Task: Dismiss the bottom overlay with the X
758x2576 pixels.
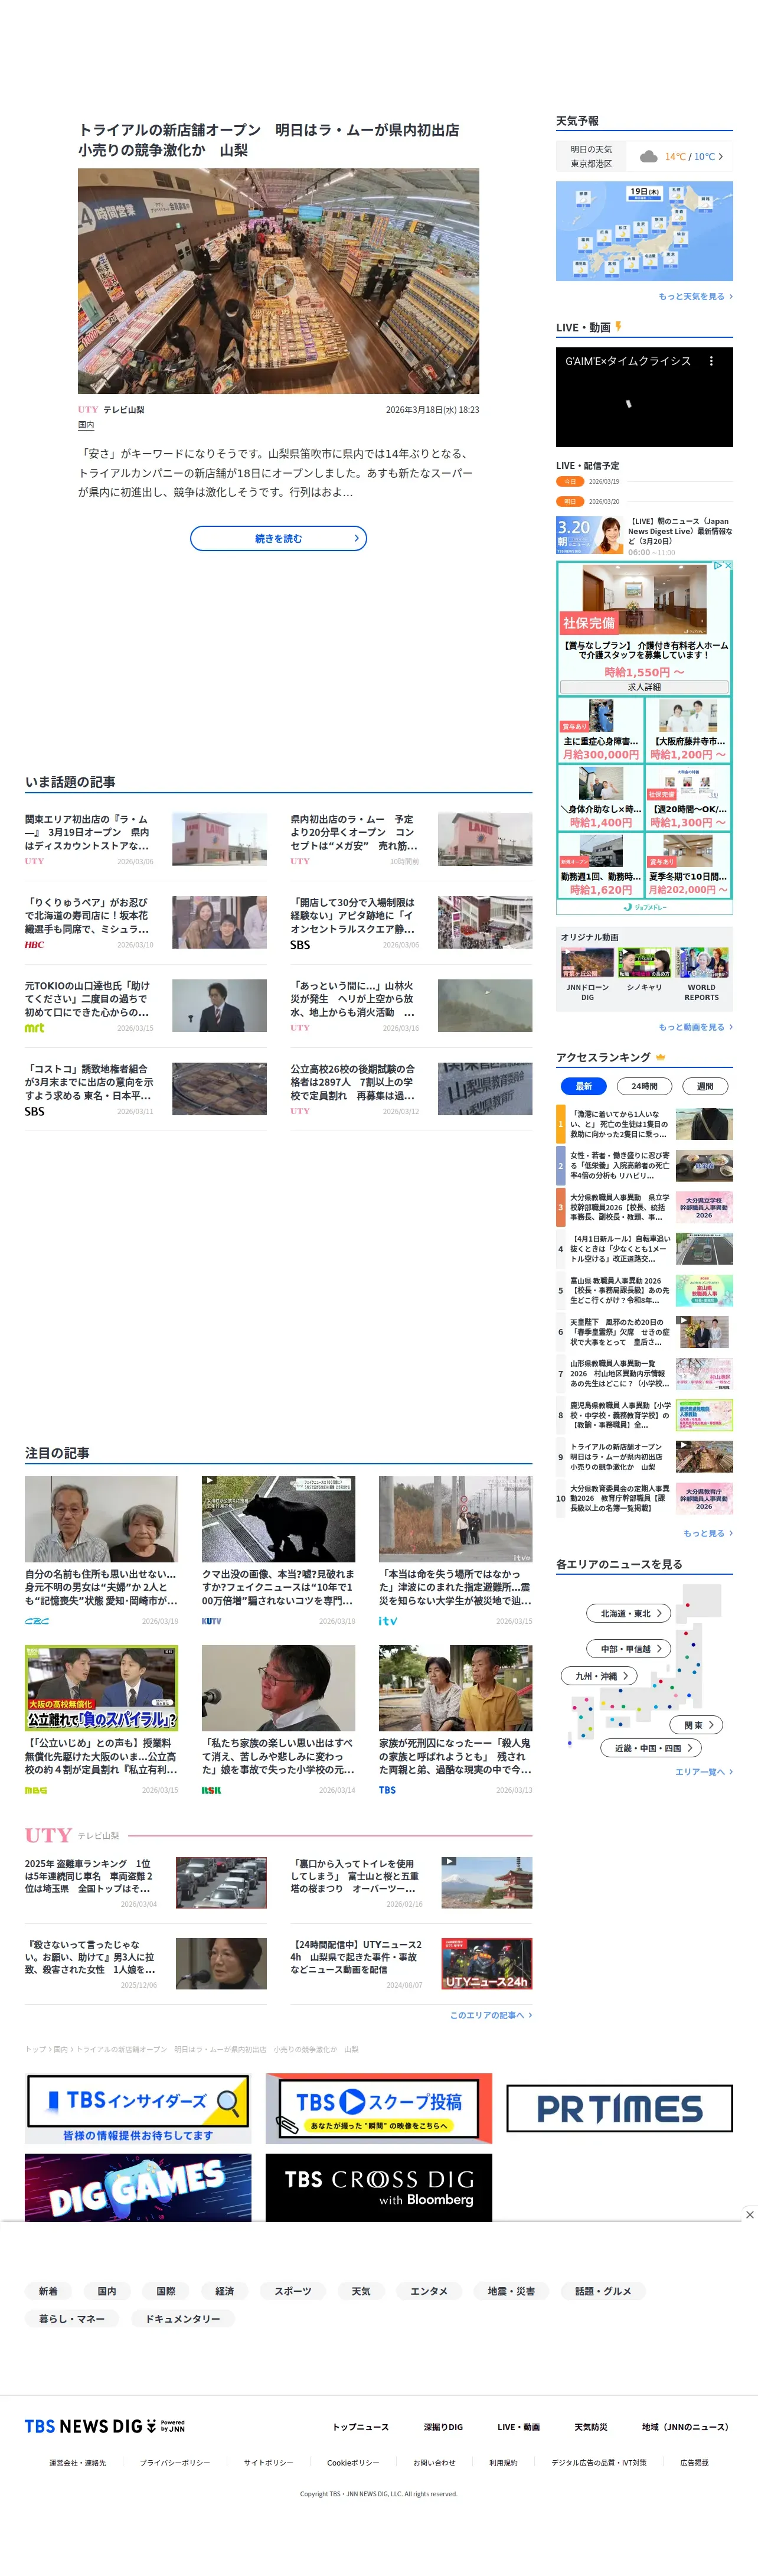Action: (x=749, y=2214)
